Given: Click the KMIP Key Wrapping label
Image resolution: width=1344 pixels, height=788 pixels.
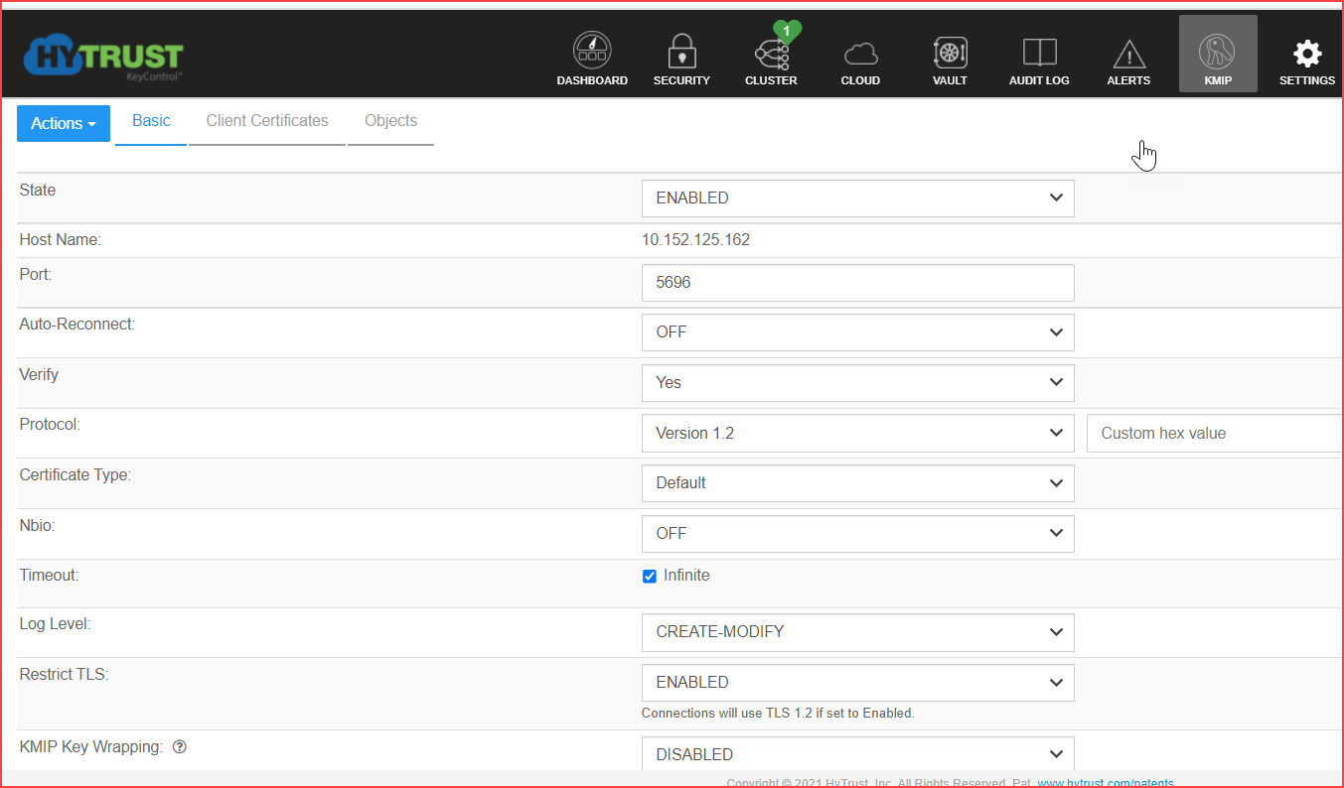Looking at the screenshot, I should tap(91, 746).
